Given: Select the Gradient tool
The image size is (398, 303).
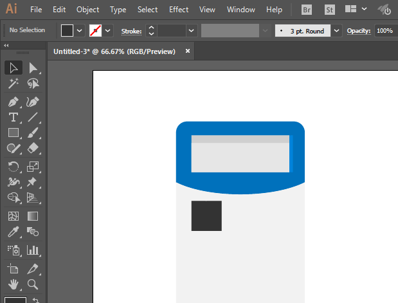Looking at the screenshot, I should [x=33, y=216].
